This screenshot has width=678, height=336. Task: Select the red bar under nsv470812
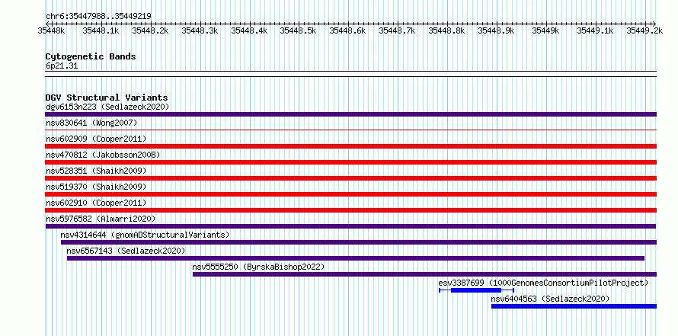tap(350, 162)
